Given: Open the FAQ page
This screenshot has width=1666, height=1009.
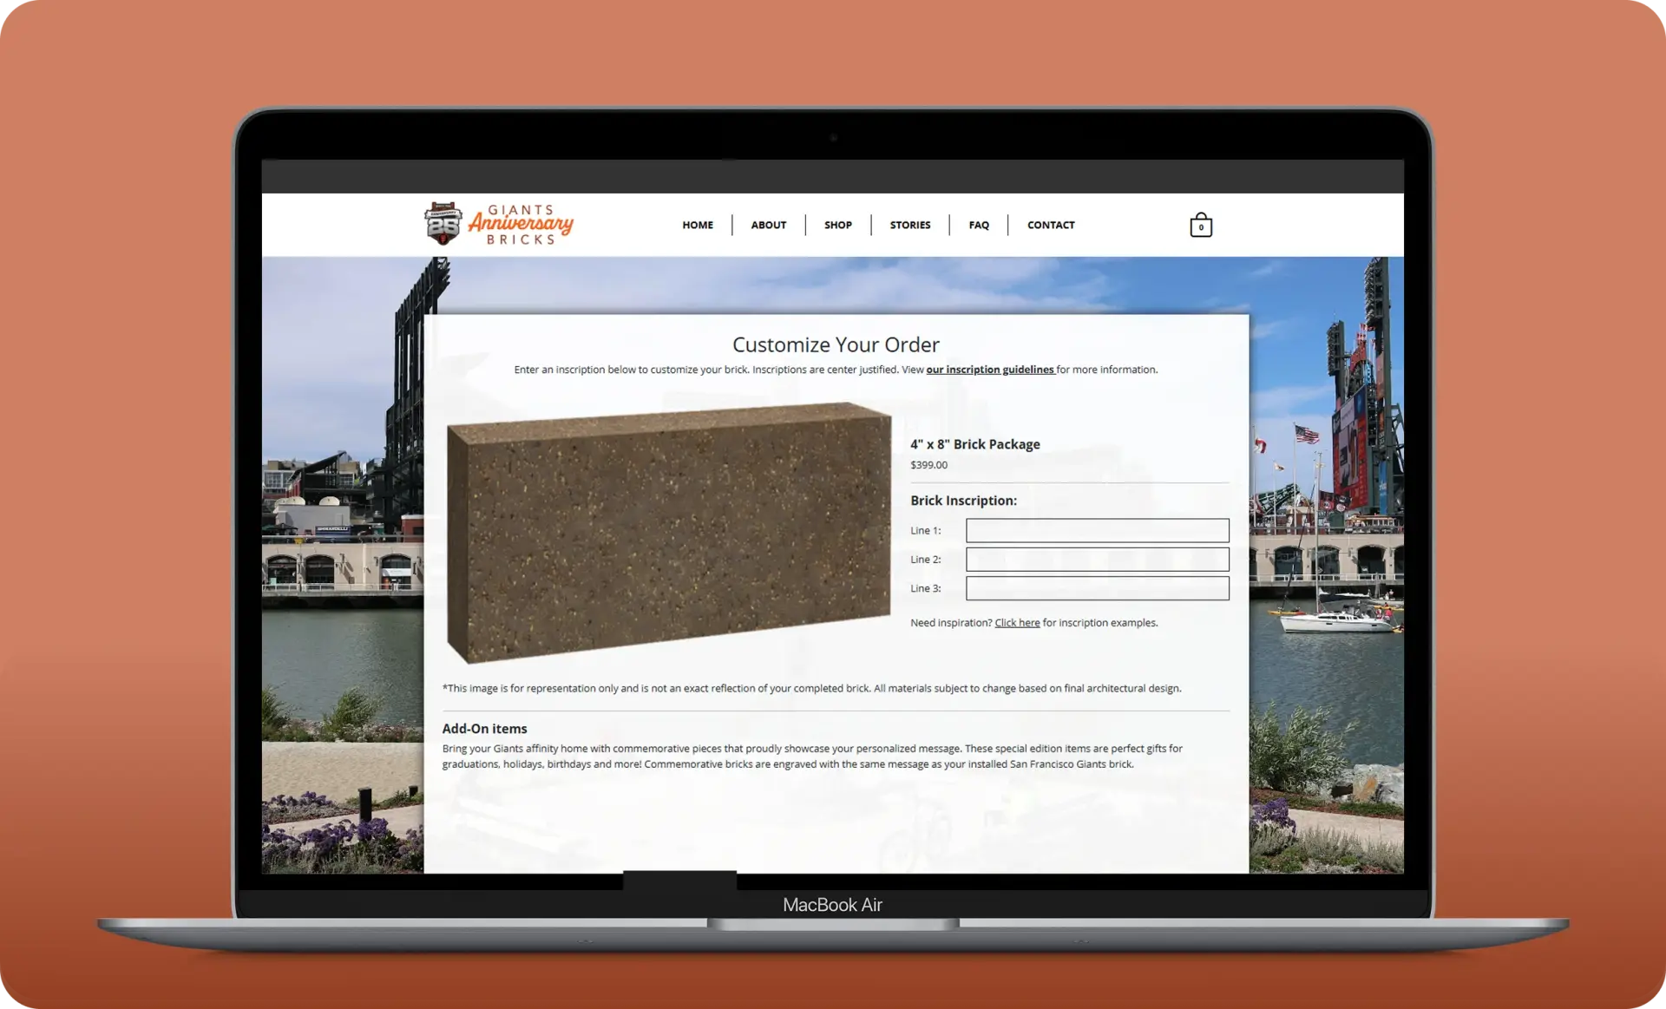Looking at the screenshot, I should [x=979, y=225].
